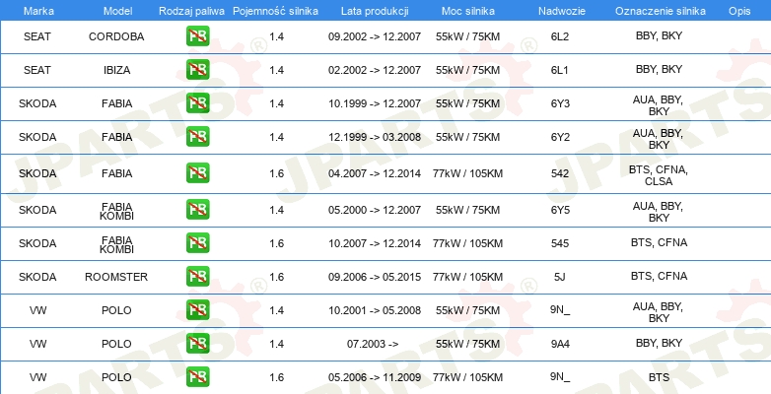Click the petrol fuel icon in the SEAT IBIZA row

[x=197, y=70]
